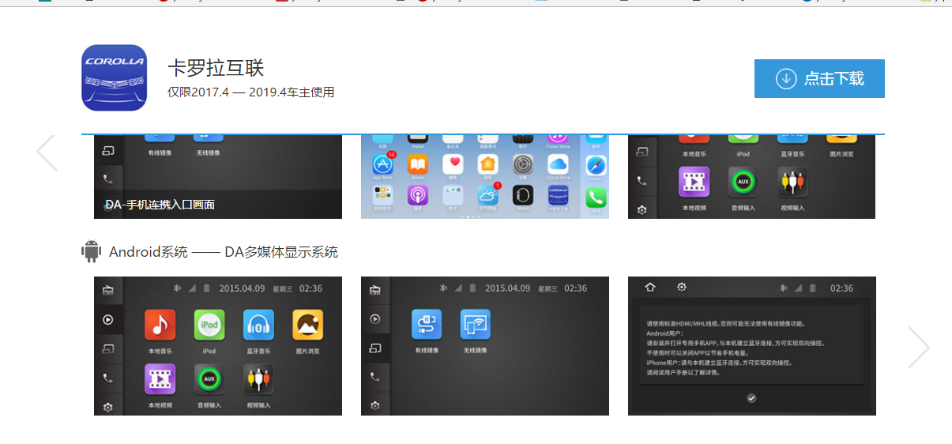
Task: Click iCloud Drive icon in iPhone screenshot
Action: pos(557,164)
